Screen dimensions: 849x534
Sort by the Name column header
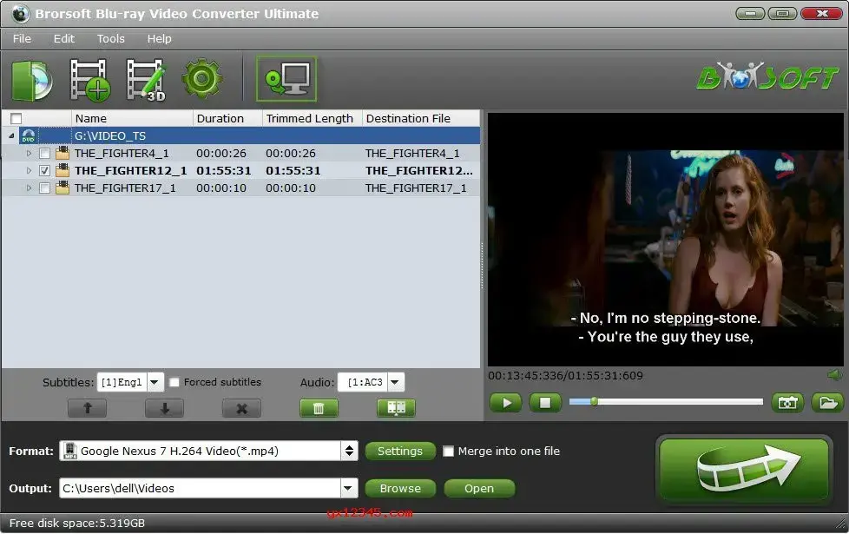tap(132, 119)
